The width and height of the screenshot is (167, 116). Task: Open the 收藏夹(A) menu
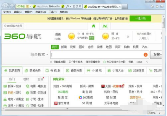pos(41,12)
